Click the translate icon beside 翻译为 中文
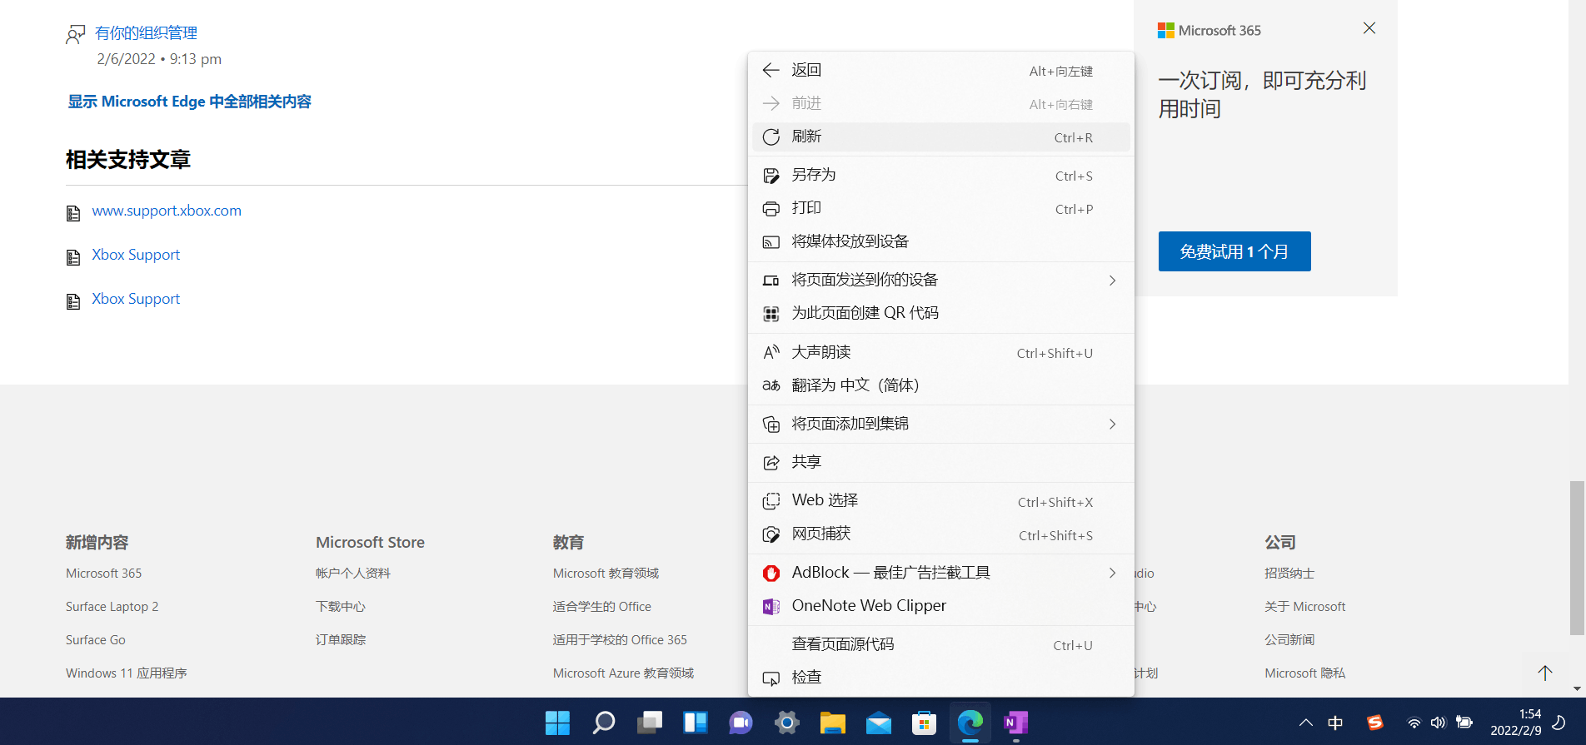The width and height of the screenshot is (1586, 745). (771, 385)
